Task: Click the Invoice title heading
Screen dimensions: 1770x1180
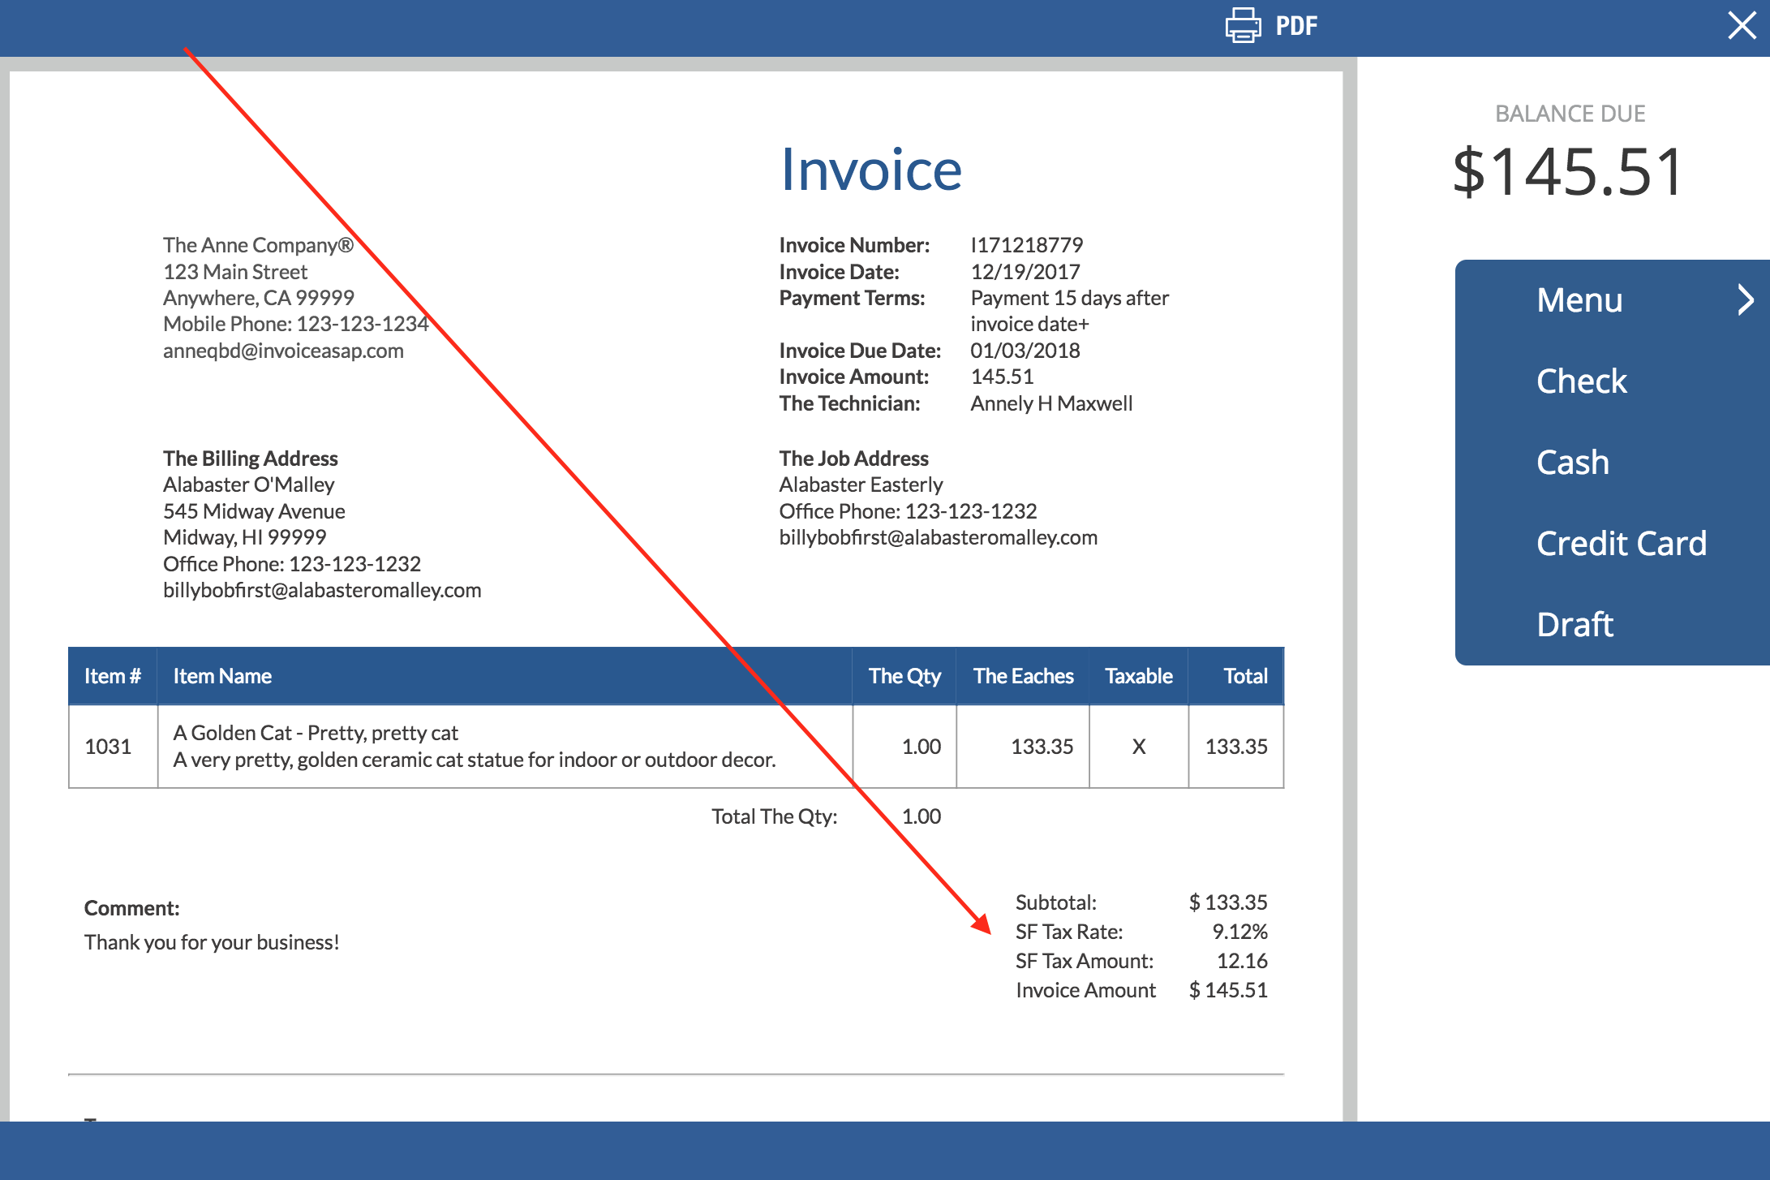Action: 870,170
